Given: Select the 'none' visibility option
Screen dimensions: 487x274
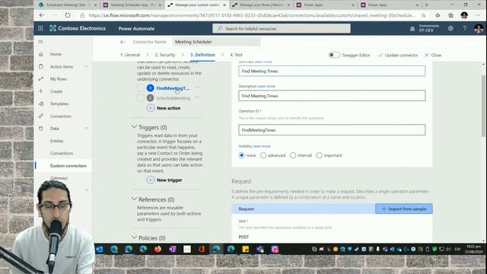Looking at the screenshot, I should click(242, 155).
